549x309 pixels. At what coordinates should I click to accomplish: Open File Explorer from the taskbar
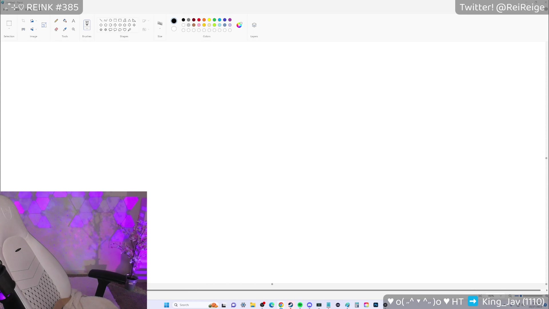[252, 305]
